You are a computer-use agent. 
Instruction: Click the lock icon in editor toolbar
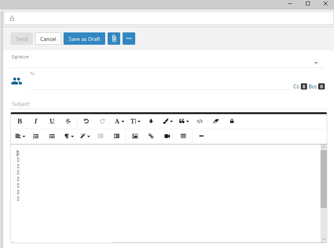point(232,121)
